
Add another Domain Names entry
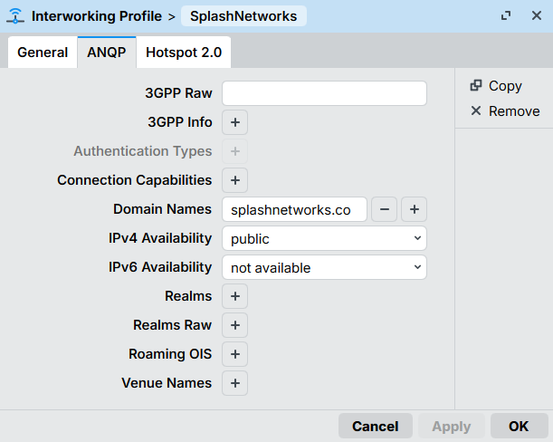point(414,209)
